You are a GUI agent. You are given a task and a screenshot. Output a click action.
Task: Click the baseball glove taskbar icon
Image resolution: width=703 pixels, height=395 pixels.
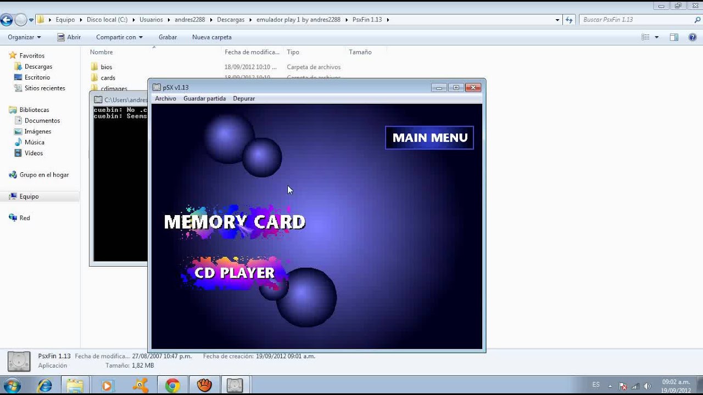[x=204, y=386]
